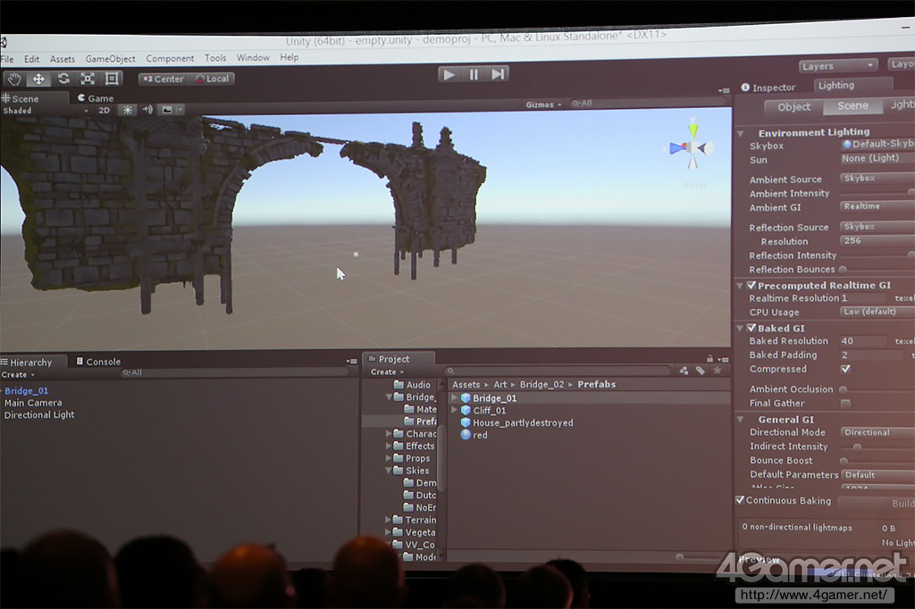Adjust the Indirect Intensity slider
The image size is (915, 609).
tap(857, 446)
